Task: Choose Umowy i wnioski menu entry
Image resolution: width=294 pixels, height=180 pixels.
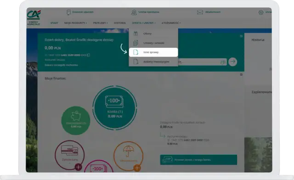Action: pos(153,43)
